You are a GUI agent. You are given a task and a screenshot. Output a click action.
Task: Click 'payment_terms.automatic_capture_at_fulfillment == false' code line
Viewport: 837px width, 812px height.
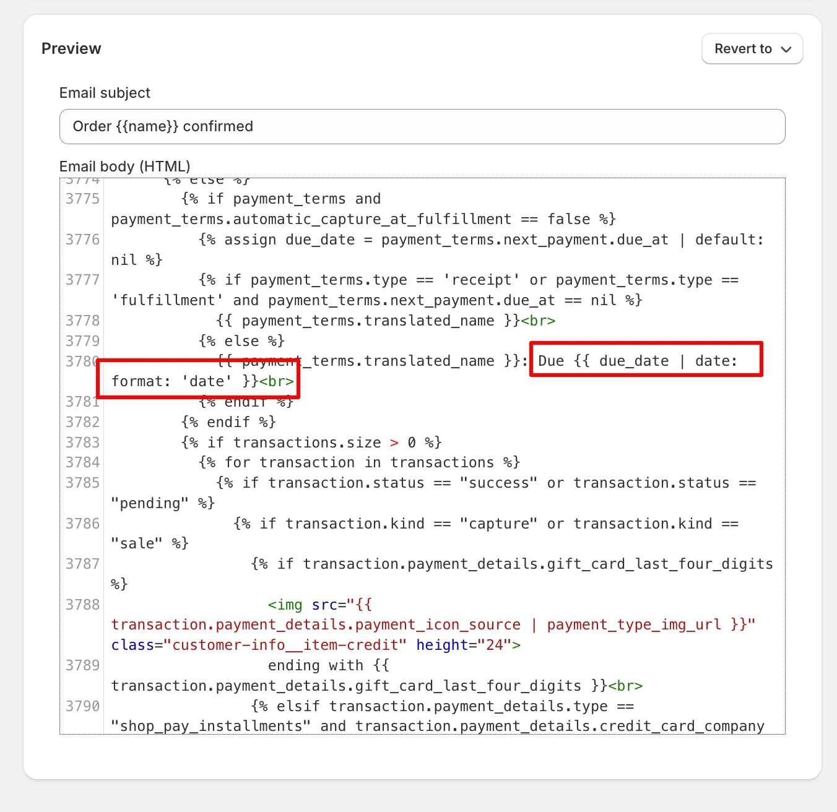(x=363, y=219)
